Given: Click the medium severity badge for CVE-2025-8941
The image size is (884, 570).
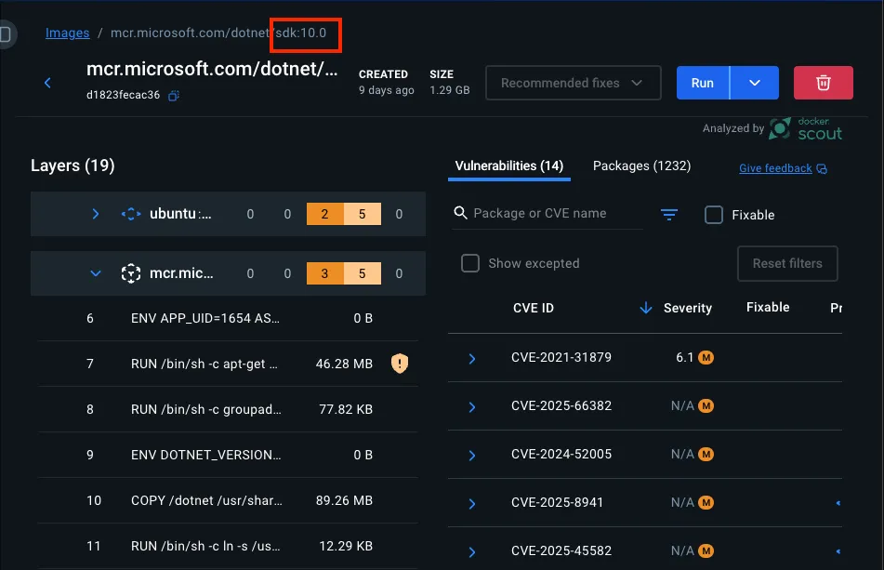Looking at the screenshot, I should tap(706, 502).
